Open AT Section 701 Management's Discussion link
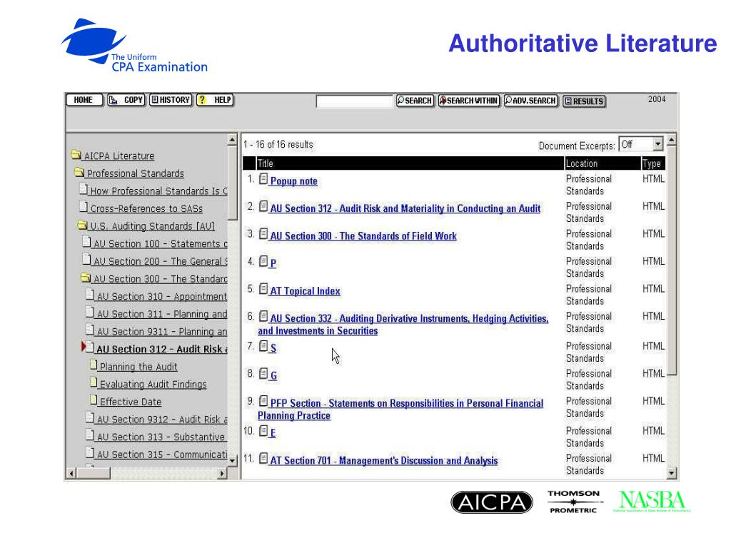The width and height of the screenshot is (731, 548). (x=383, y=461)
